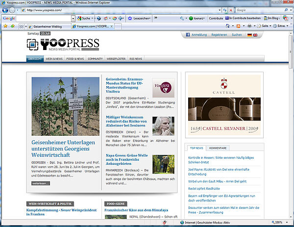Switch language with the British flag
This screenshot has width=294, height=227.
[256, 35]
